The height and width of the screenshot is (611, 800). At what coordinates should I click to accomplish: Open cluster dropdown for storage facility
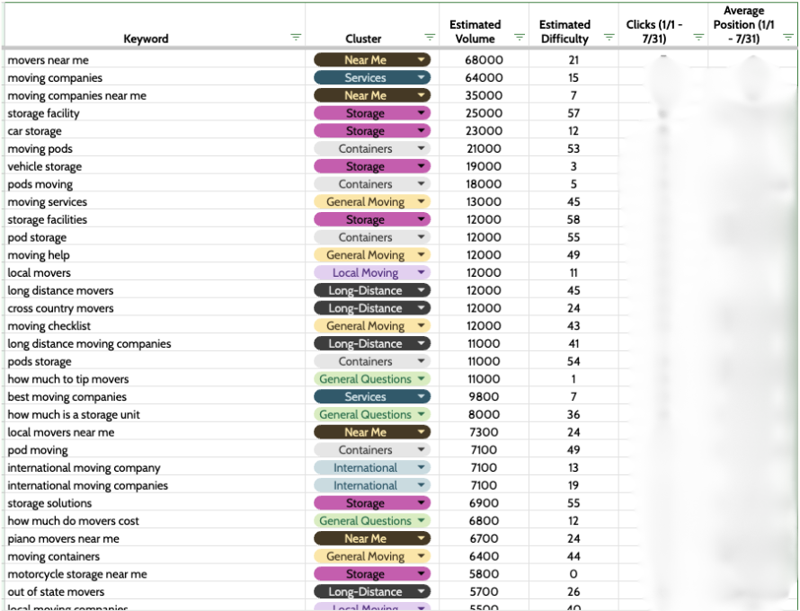tap(421, 112)
